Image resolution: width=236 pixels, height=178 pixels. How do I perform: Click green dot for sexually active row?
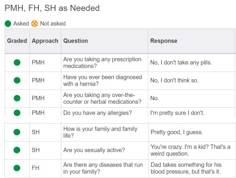tap(17, 150)
